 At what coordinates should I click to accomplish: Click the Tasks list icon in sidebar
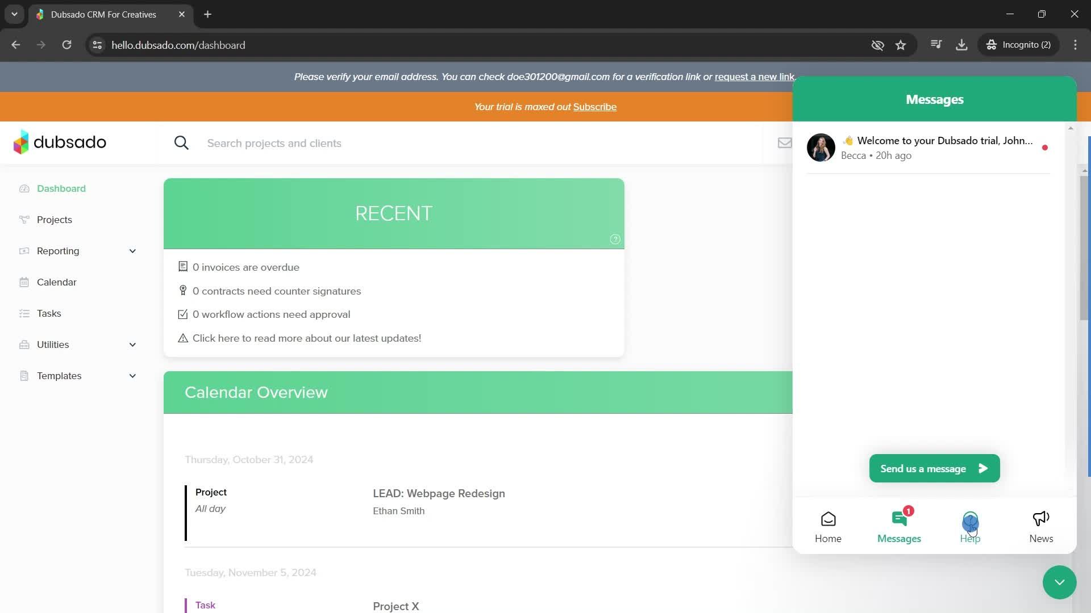(24, 313)
